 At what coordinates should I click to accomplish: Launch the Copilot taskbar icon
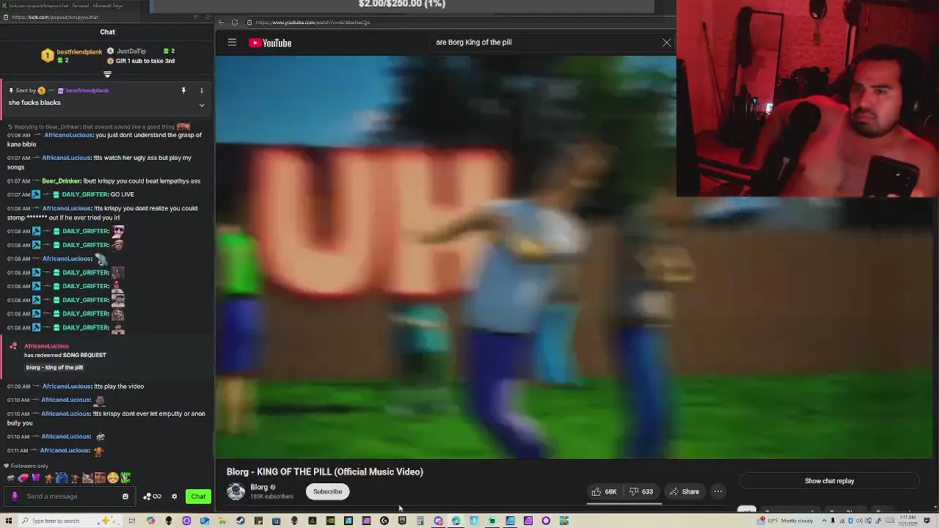click(150, 521)
